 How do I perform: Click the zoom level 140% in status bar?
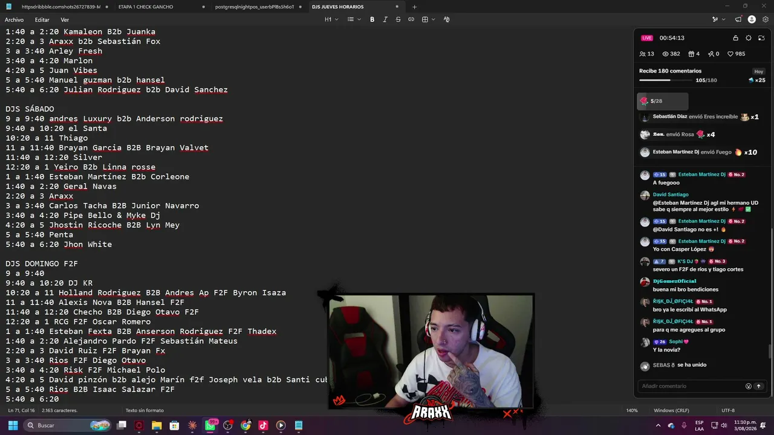(x=632, y=411)
